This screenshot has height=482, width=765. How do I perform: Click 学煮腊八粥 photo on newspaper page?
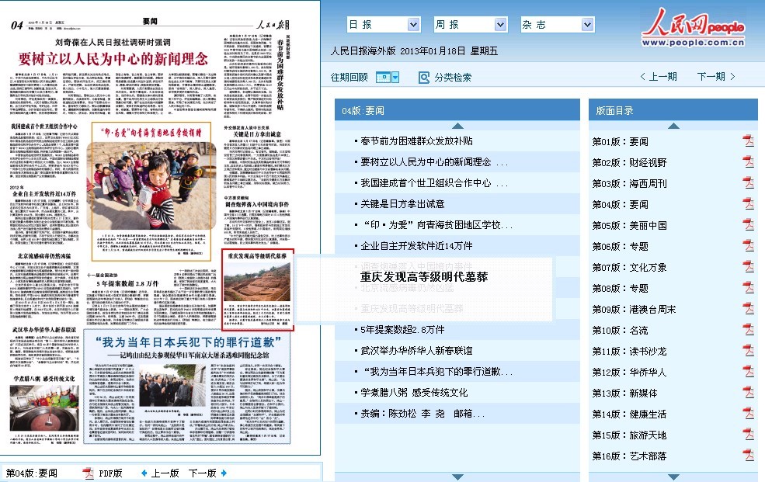(44, 407)
